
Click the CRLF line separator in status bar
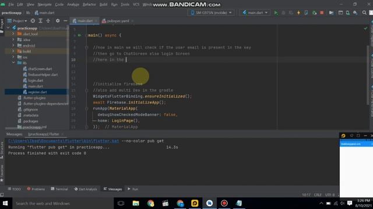click(x=318, y=195)
